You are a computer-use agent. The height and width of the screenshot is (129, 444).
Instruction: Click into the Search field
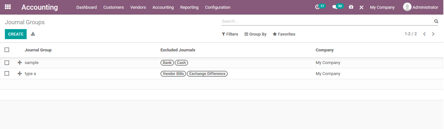click(327, 21)
